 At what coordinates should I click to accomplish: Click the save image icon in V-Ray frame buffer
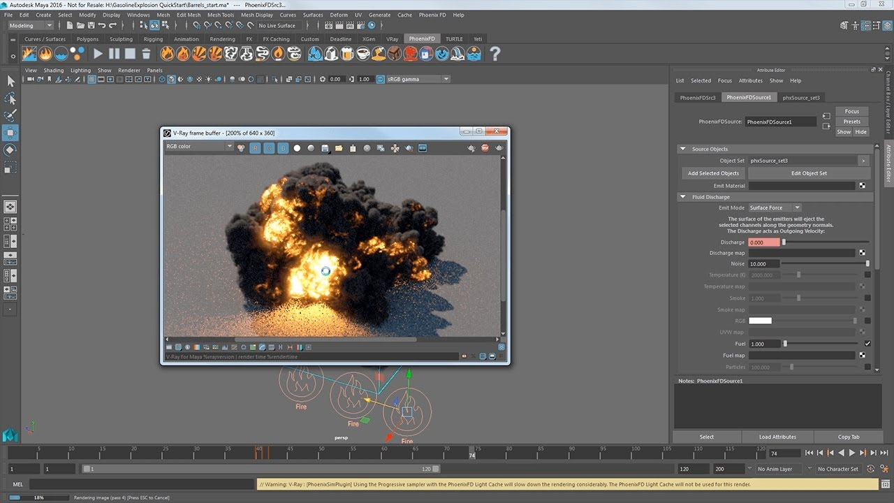(x=325, y=148)
